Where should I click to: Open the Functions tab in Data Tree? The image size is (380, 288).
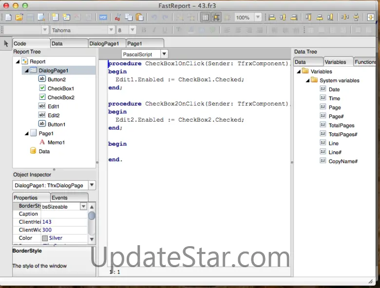[364, 62]
